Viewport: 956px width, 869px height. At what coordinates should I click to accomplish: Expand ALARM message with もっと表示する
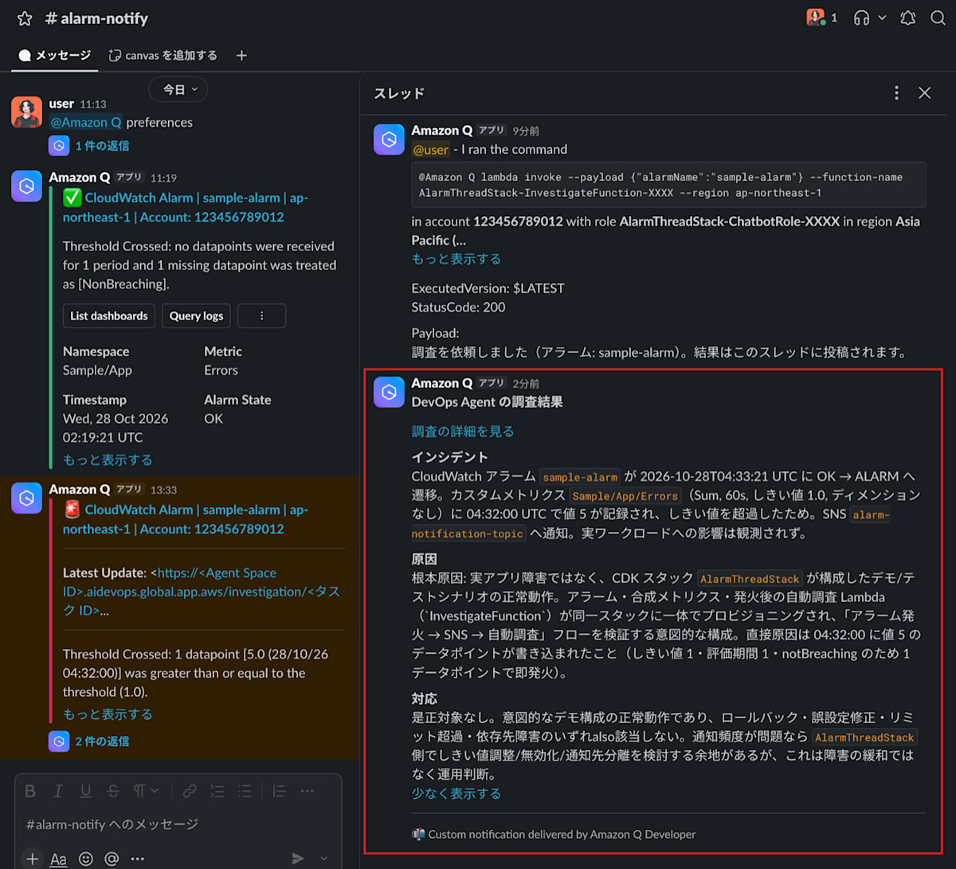(108, 714)
